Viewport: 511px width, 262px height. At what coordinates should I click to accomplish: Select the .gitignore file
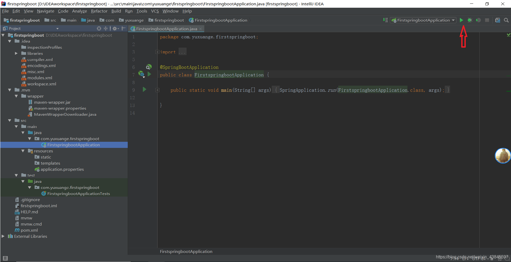30,200
